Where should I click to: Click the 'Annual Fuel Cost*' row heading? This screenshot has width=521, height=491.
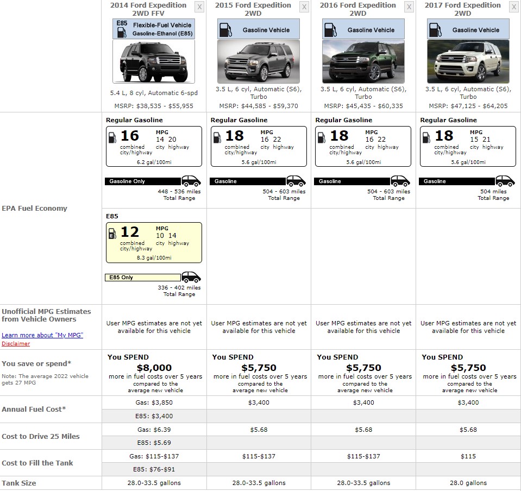point(34,410)
